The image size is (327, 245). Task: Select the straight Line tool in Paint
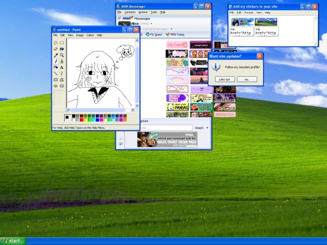pos(56,74)
